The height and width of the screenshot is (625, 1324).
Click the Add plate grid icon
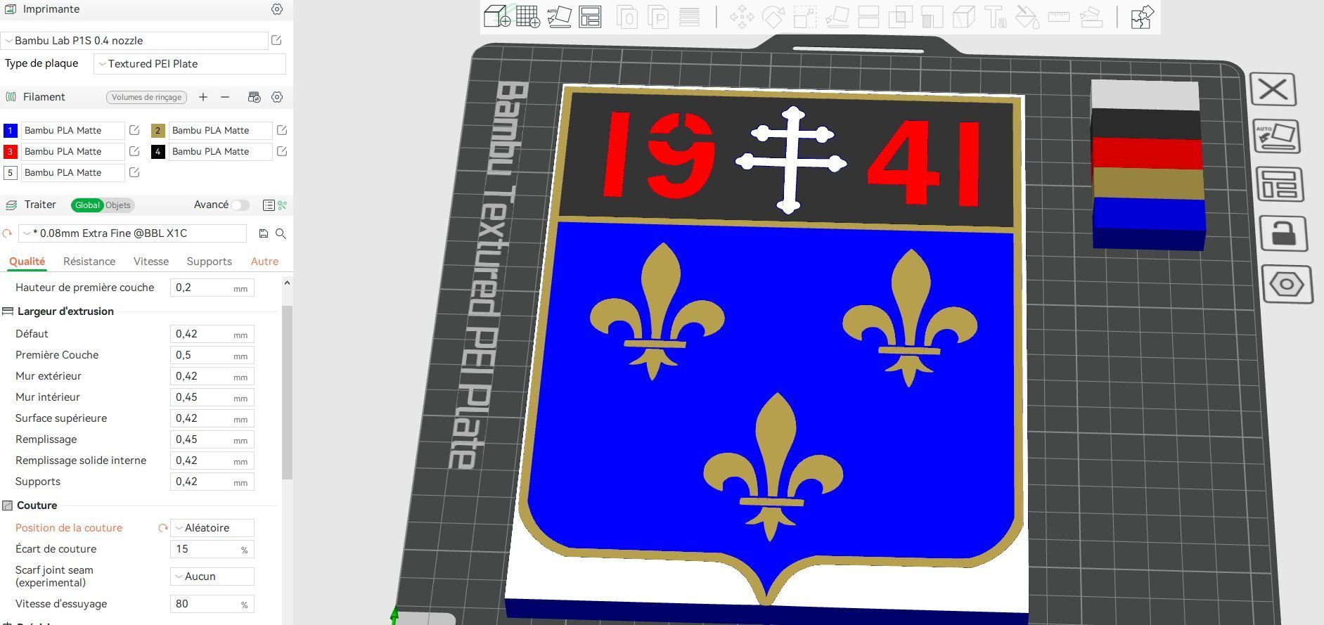[528, 16]
